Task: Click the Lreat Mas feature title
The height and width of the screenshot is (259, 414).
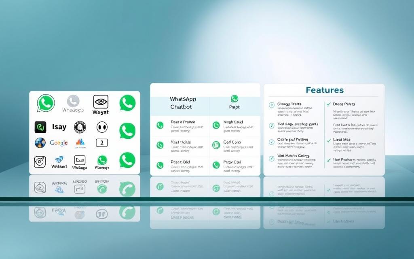Action: point(342,139)
